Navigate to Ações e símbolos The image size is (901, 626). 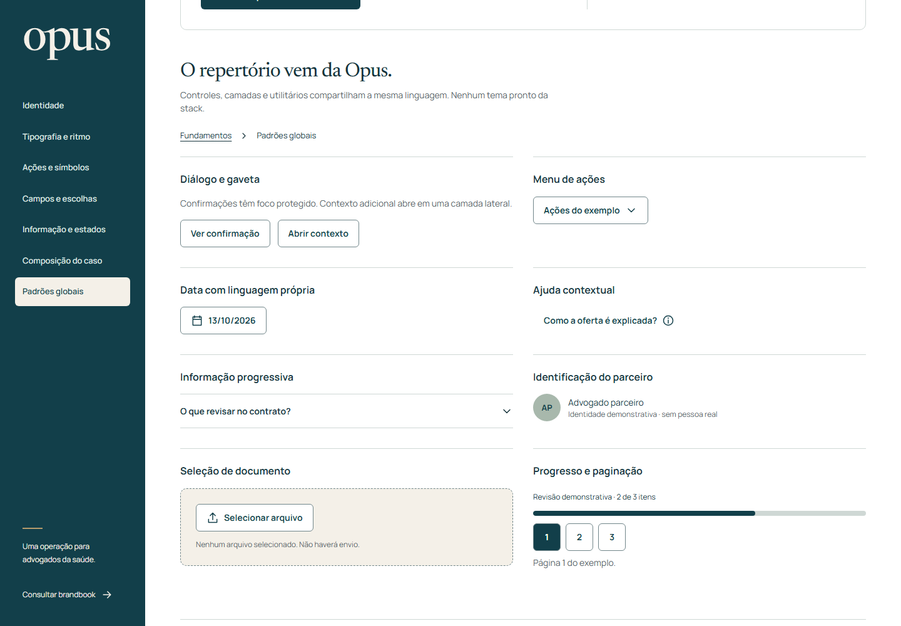[73, 168]
